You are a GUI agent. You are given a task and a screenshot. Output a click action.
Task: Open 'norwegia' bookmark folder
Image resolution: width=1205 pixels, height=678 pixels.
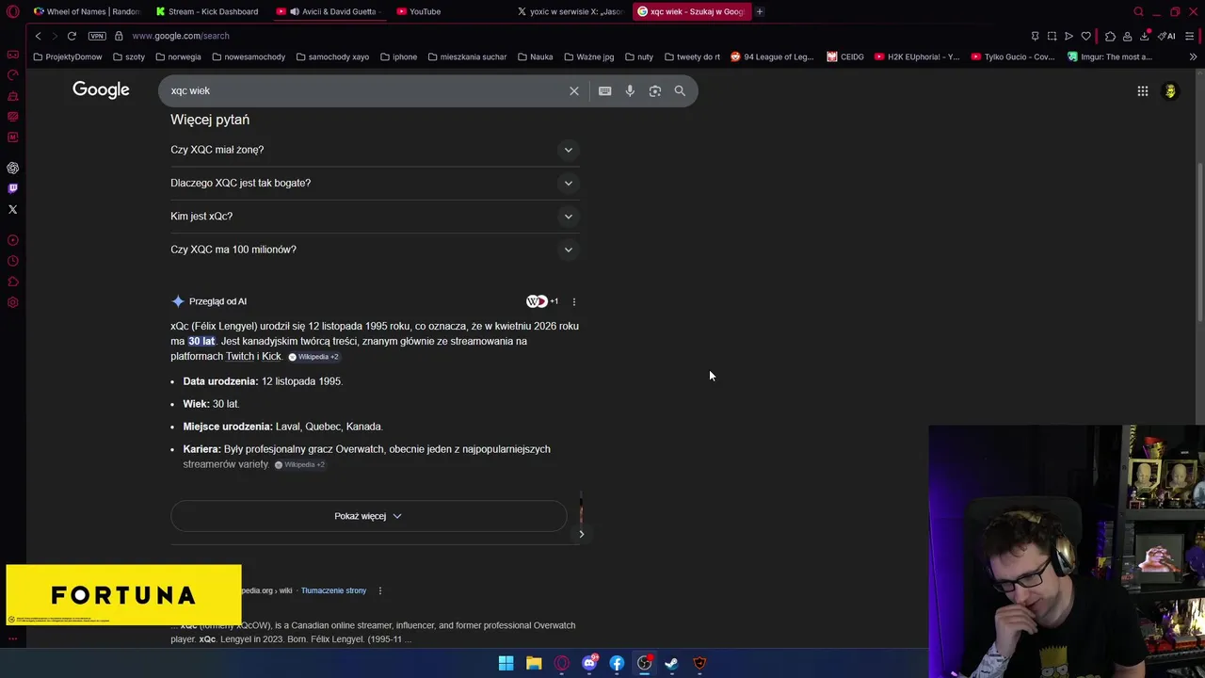[x=178, y=56]
